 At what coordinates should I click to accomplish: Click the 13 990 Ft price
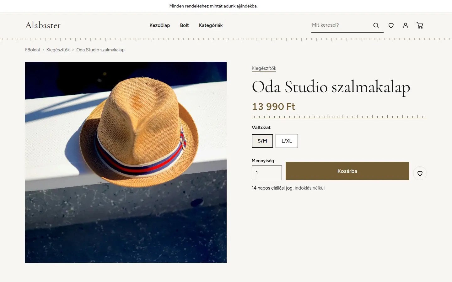point(273,107)
